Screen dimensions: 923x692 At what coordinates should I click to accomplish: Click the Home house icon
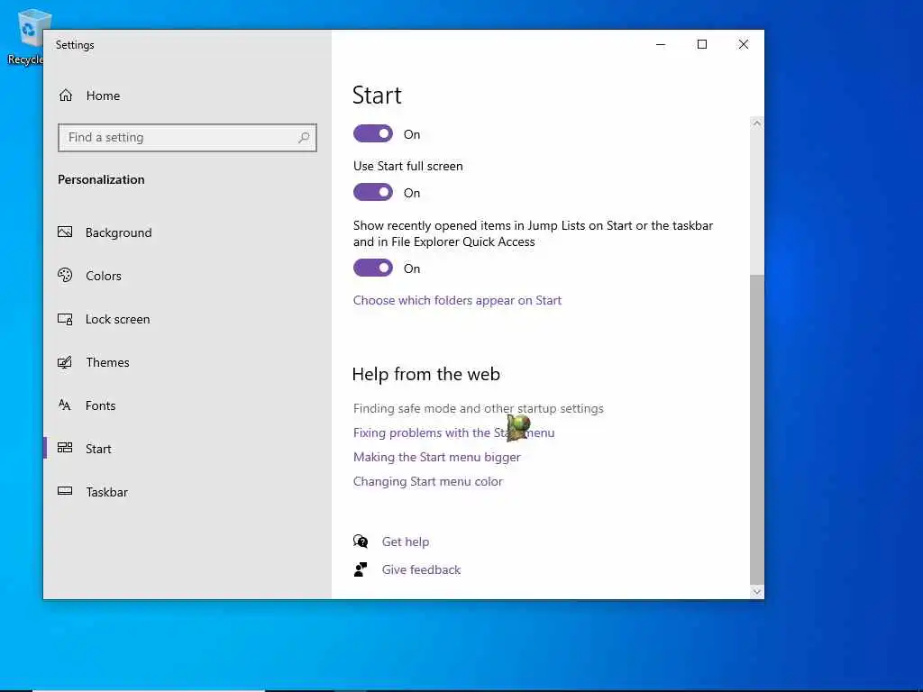(65, 96)
